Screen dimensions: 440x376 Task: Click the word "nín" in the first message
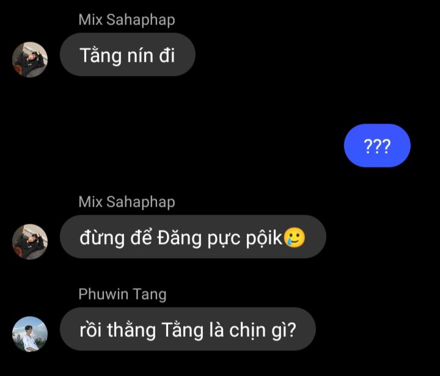coord(141,55)
